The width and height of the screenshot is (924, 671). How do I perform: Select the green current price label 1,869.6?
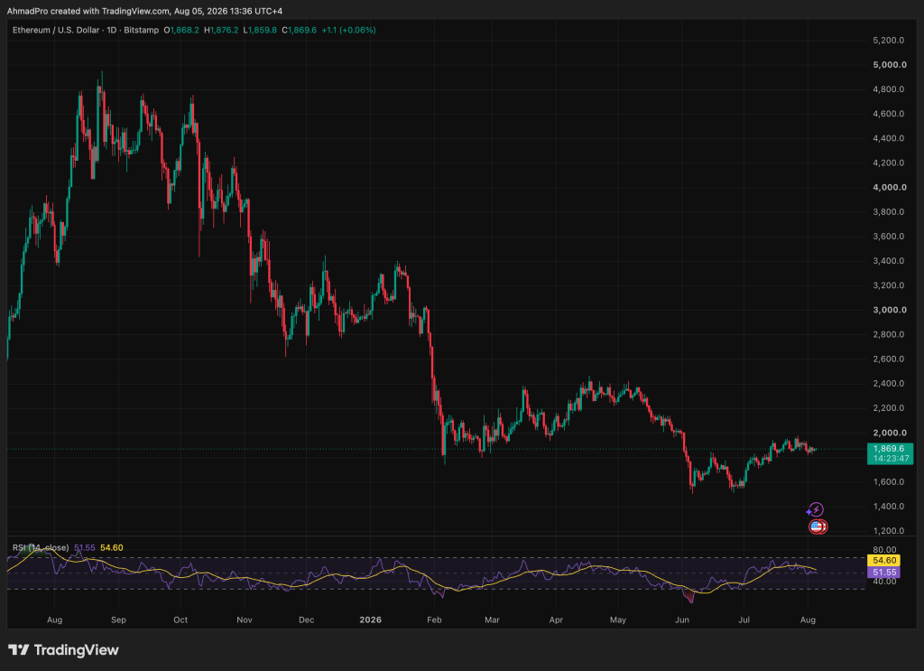pos(889,449)
